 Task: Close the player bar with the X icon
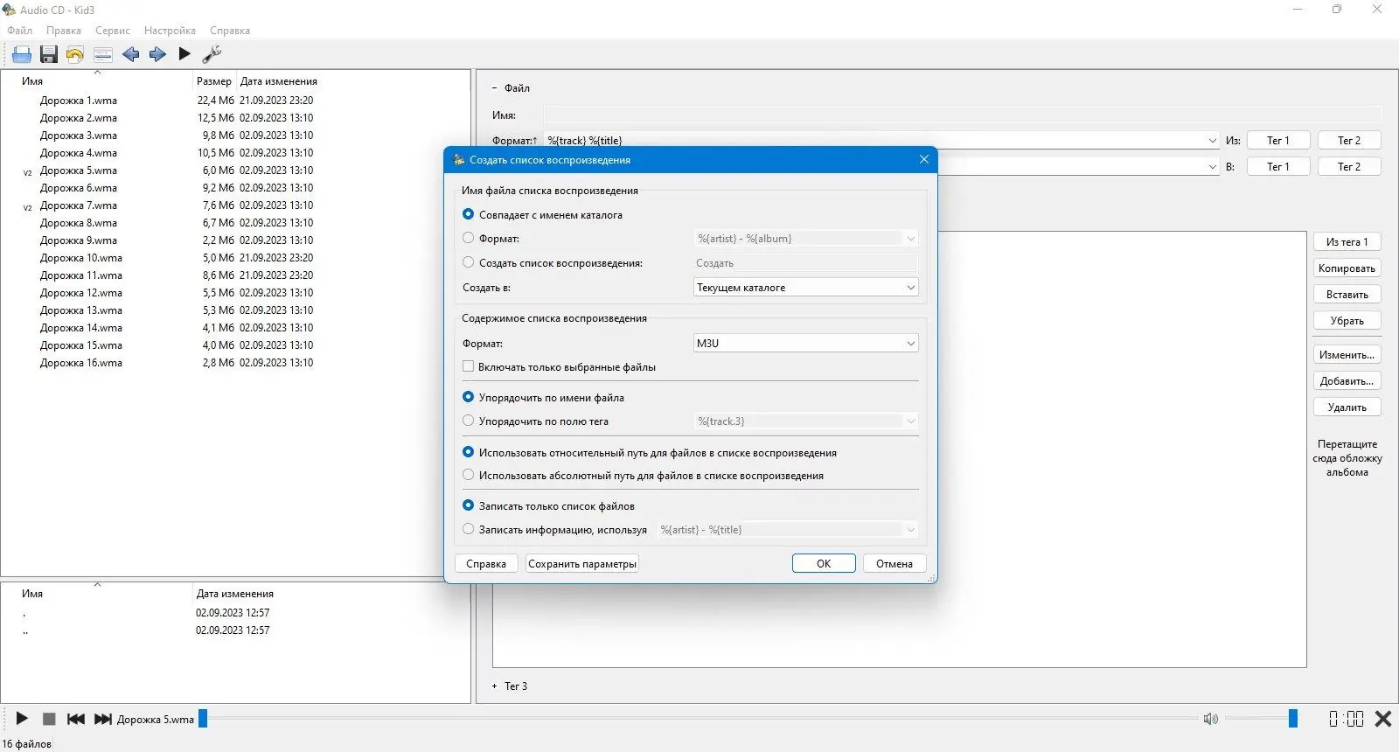[x=1383, y=719]
